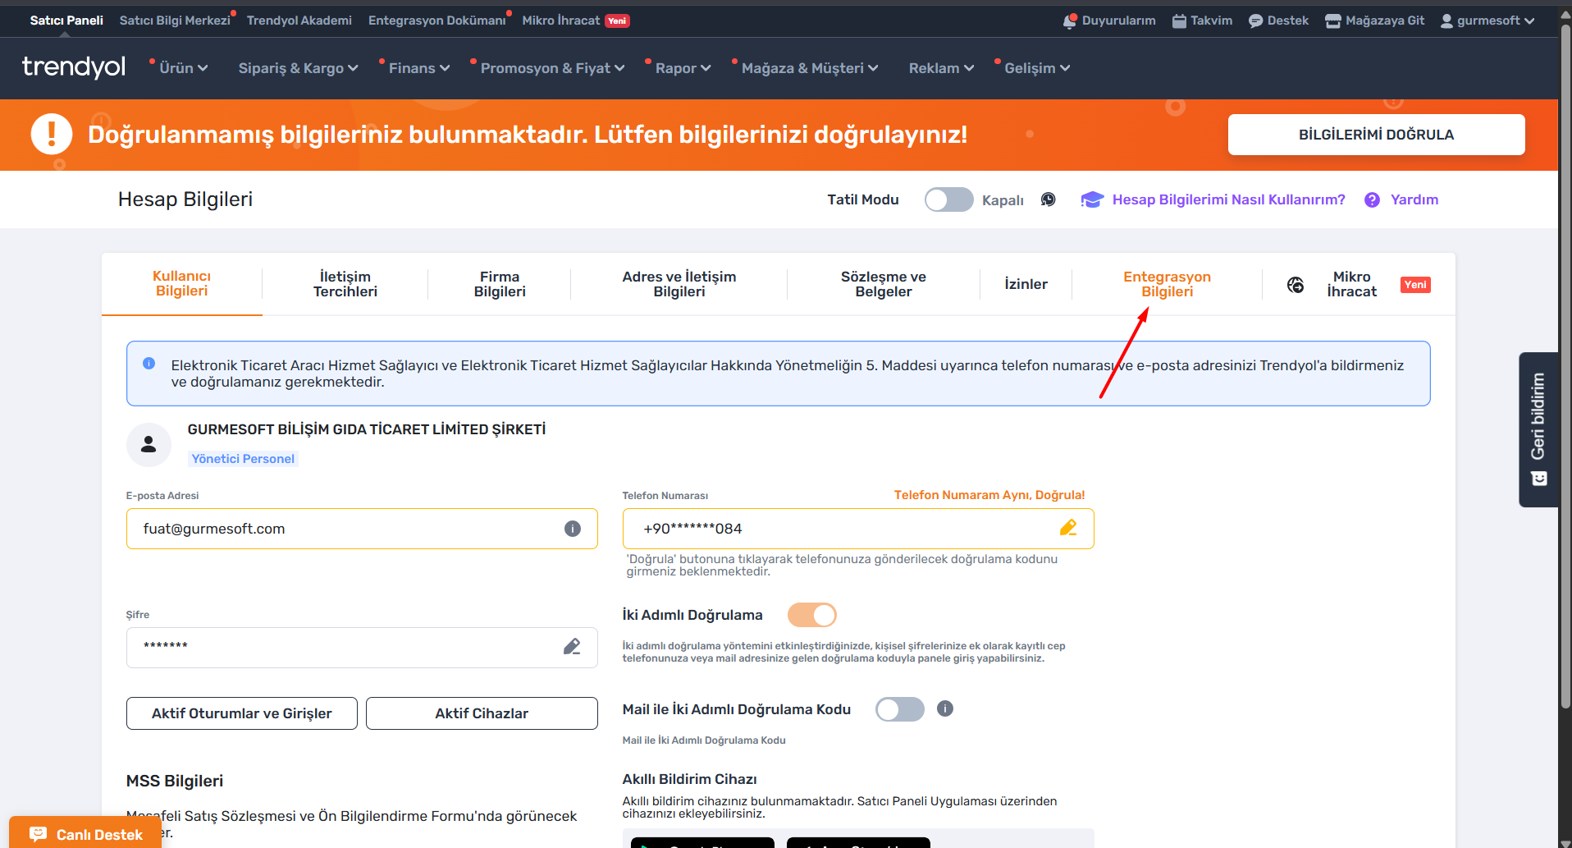Viewport: 1572px width, 848px height.
Task: Click the graduation cap tutorial icon
Action: [1092, 199]
